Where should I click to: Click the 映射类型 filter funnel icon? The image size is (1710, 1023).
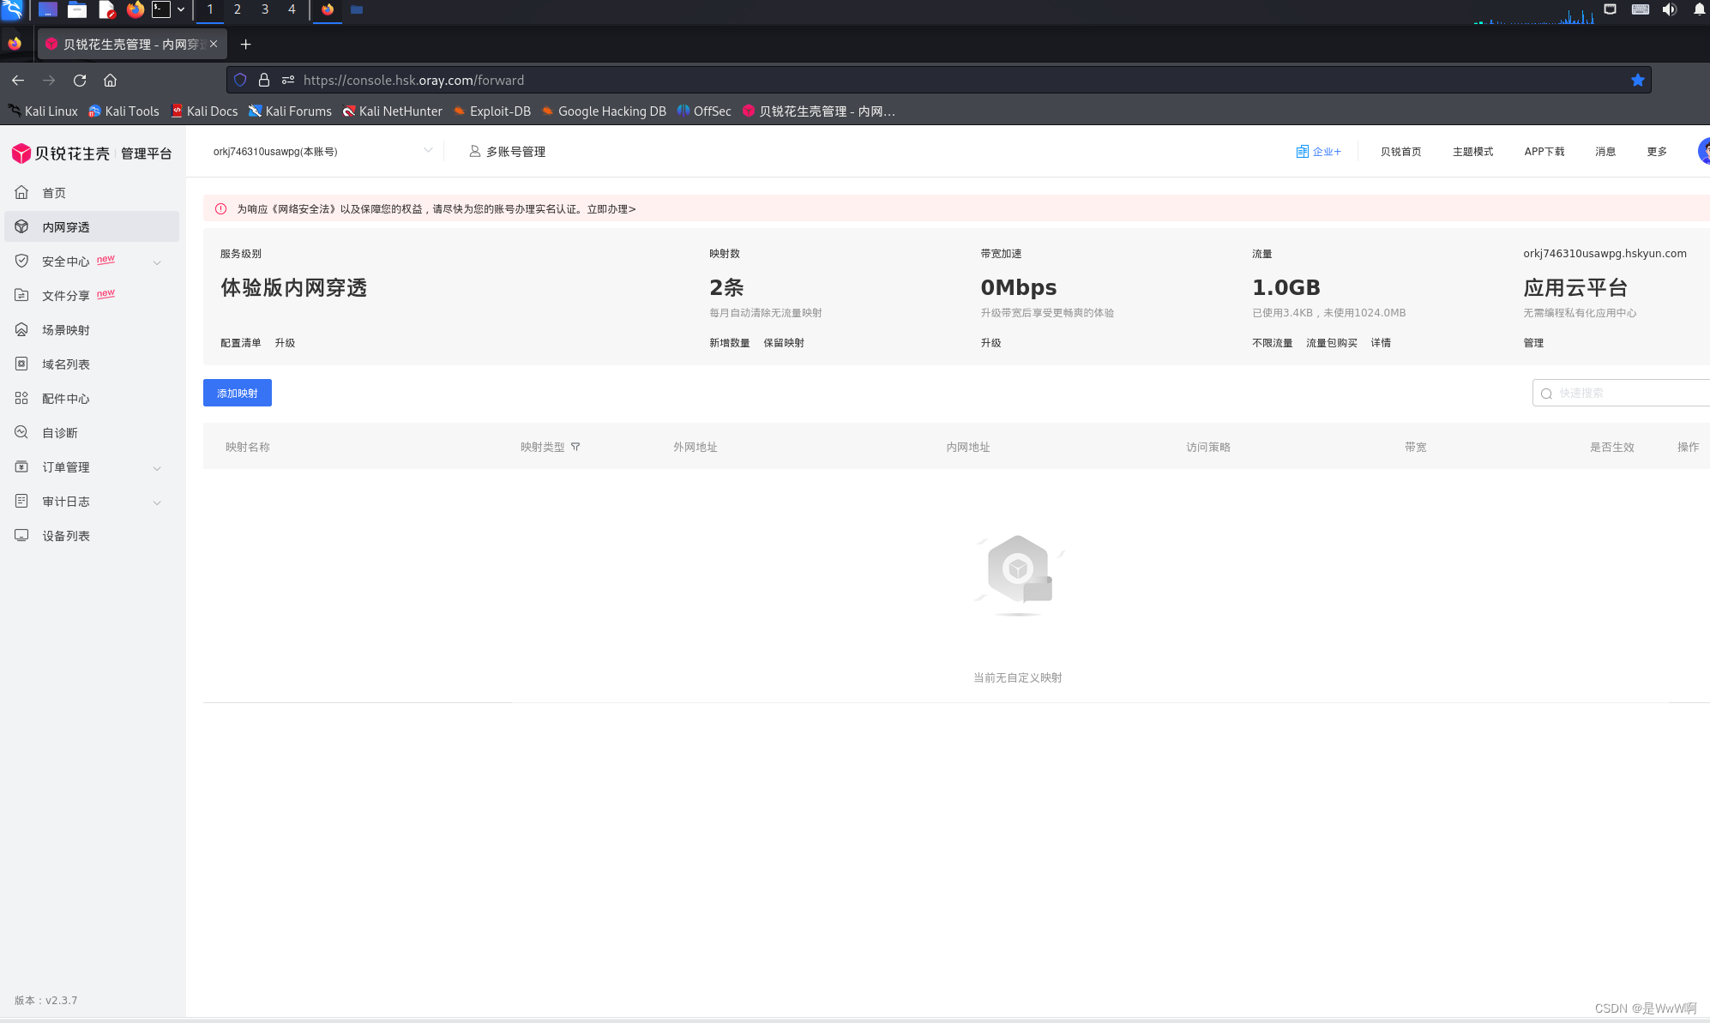click(x=575, y=447)
